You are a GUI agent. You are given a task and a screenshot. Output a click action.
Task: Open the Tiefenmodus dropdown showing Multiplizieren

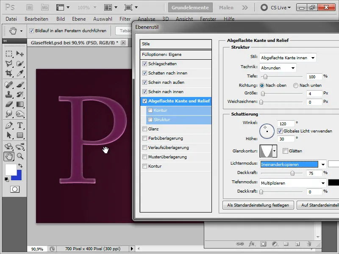(x=293, y=183)
